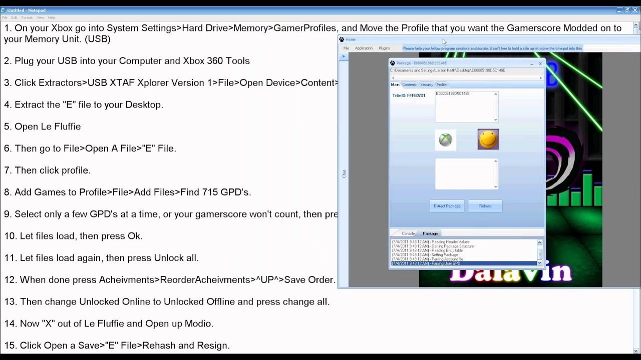The width and height of the screenshot is (641, 360).
Task: Click the log list scroll up arrow
Action: point(539,242)
